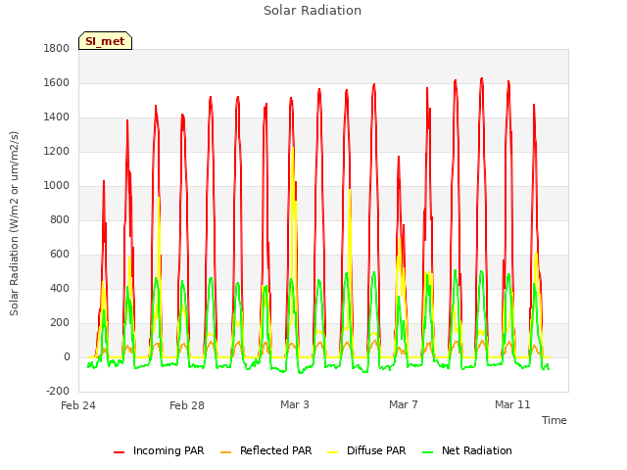Image resolution: width=627 pixels, height=470 pixels.
Task: Click the orange Reflected PAR legend swatch
Action: tap(226, 452)
